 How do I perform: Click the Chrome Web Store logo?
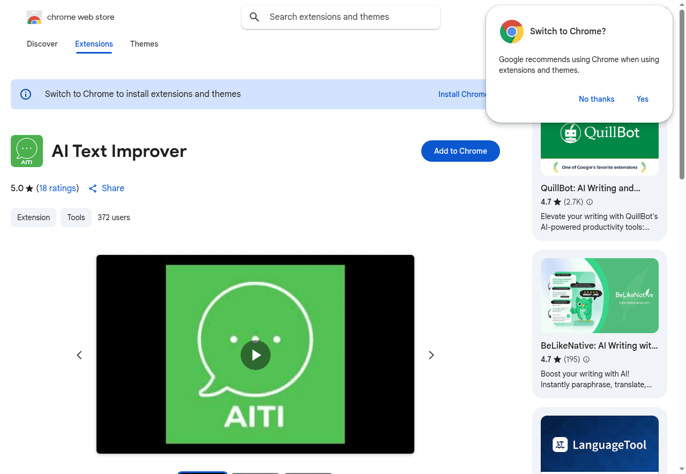tap(34, 17)
